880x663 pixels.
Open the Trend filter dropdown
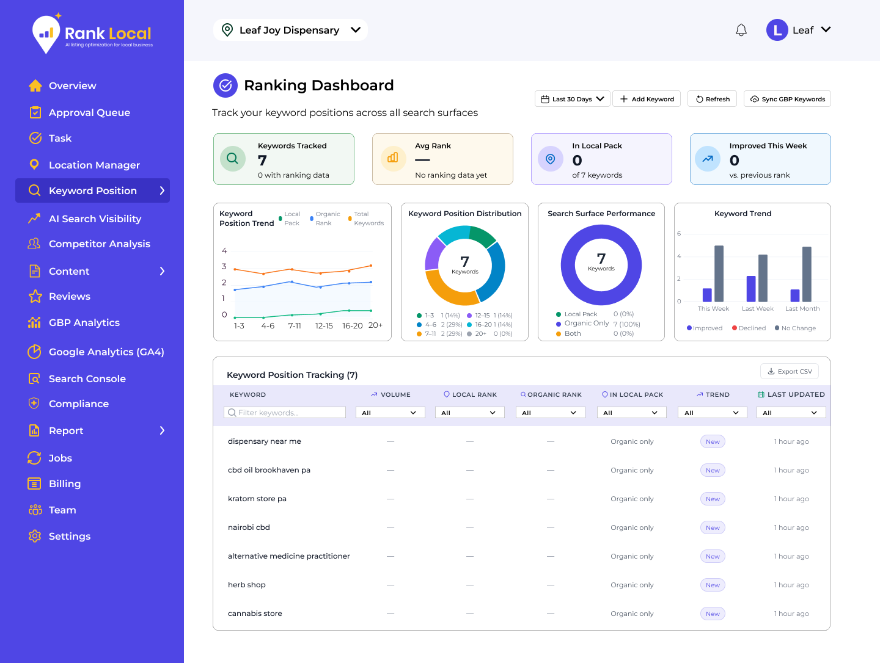coord(713,413)
